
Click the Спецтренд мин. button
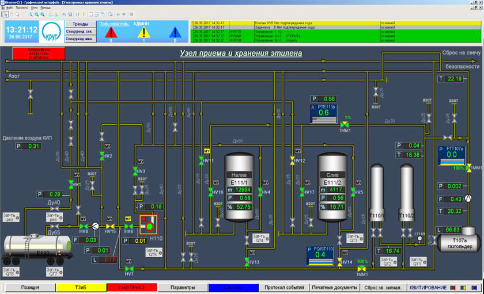80,39
